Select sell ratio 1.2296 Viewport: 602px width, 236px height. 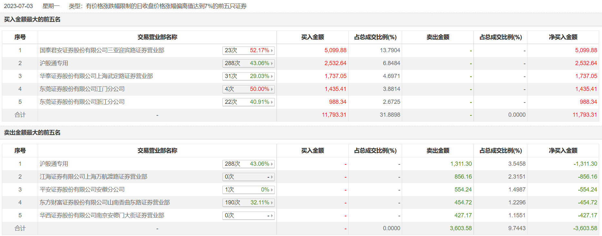[517, 202]
